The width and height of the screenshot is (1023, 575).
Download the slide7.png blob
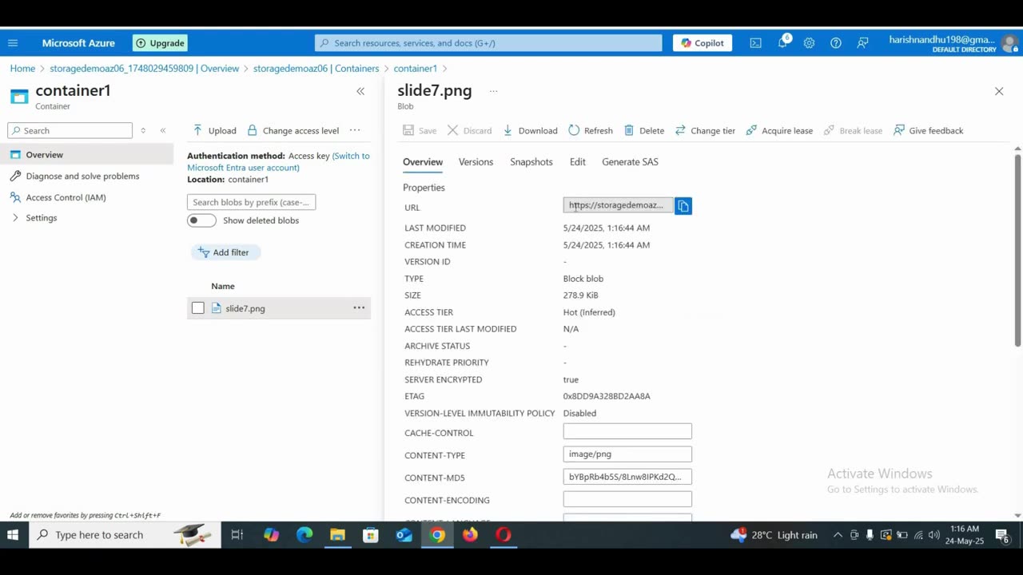point(530,130)
